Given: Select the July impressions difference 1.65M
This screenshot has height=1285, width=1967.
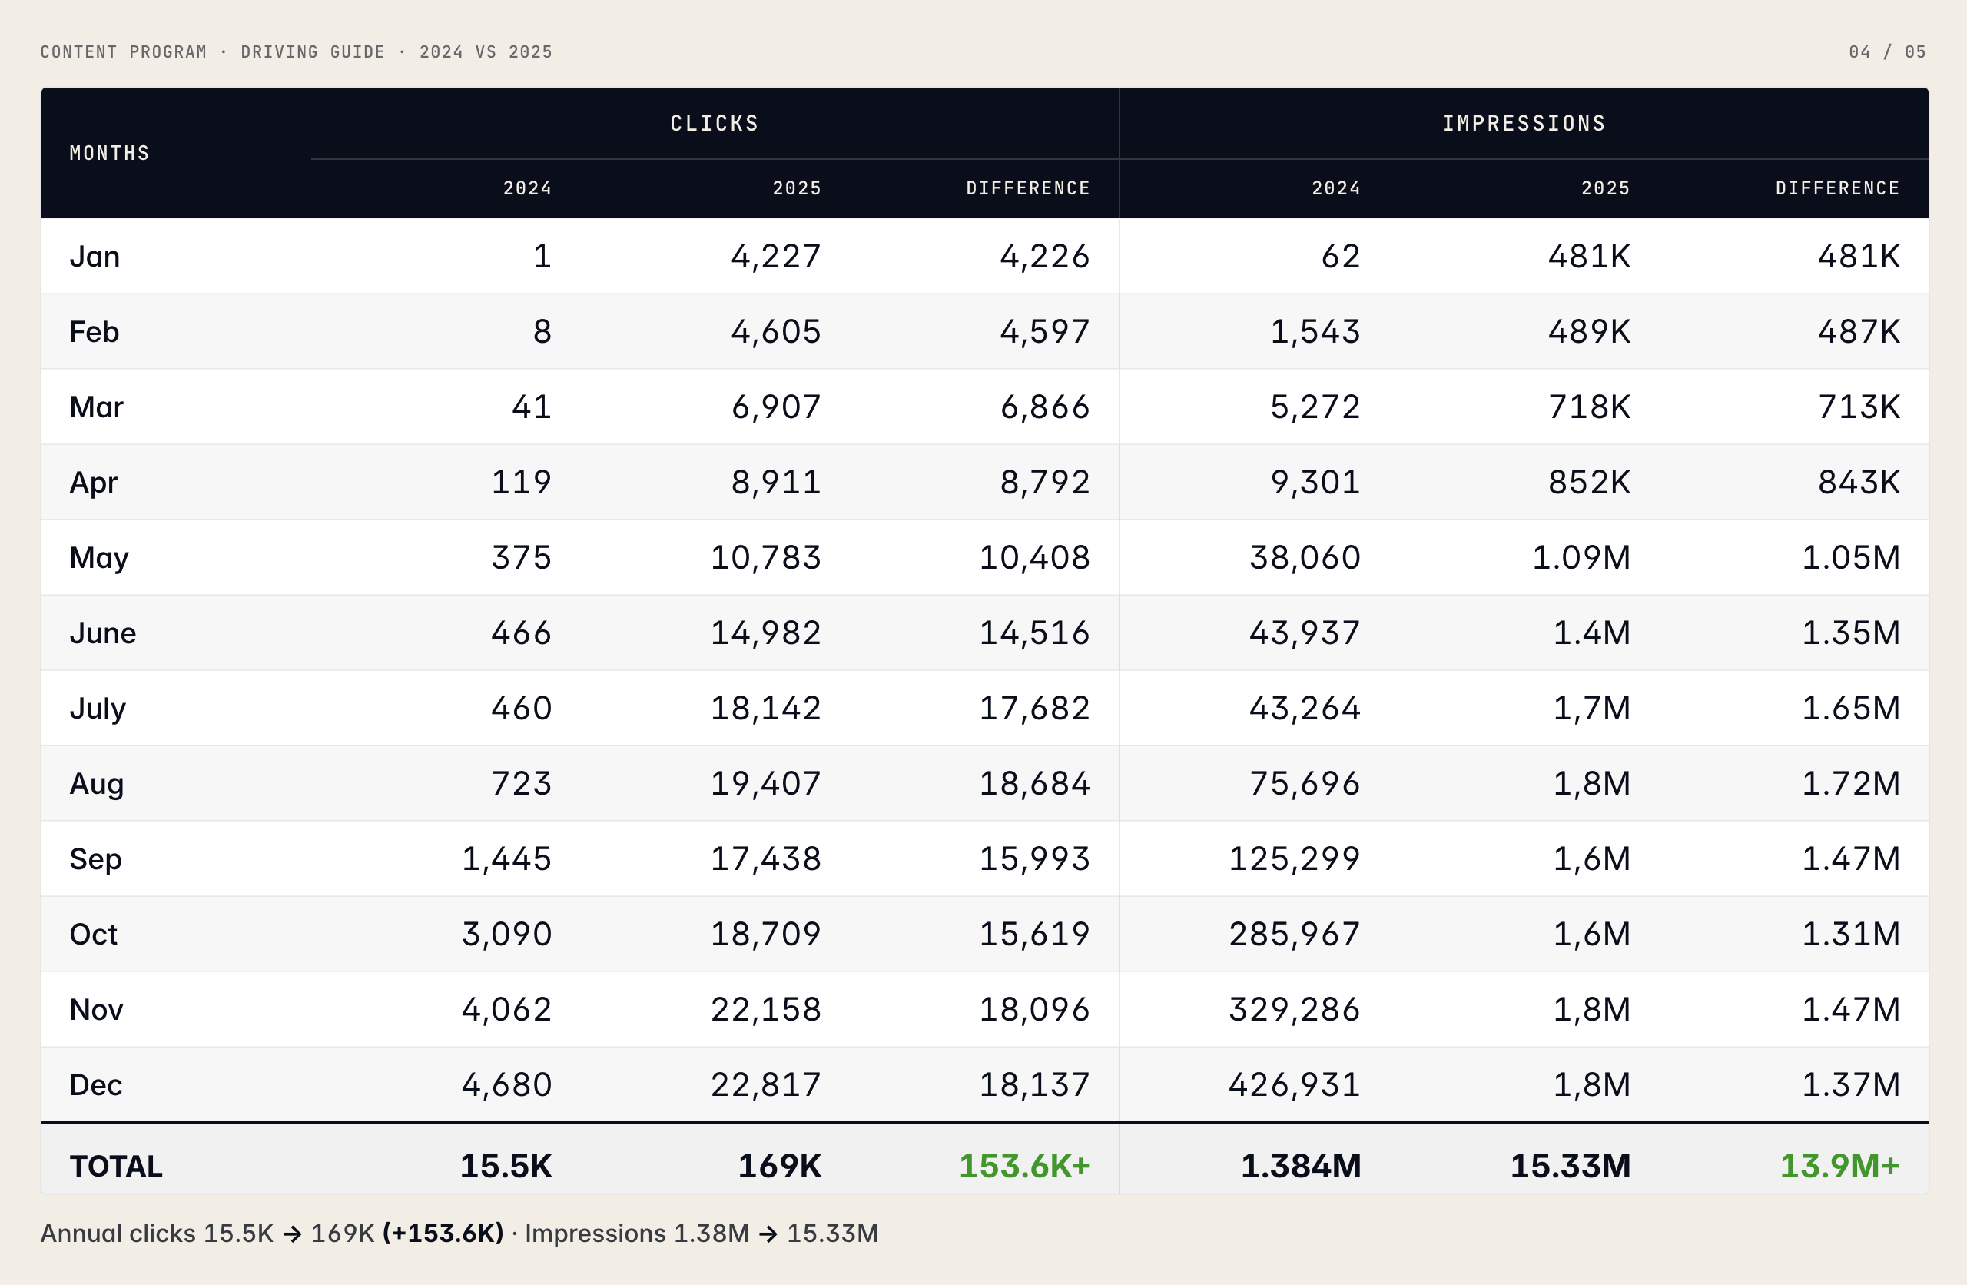Looking at the screenshot, I should point(1851,708).
